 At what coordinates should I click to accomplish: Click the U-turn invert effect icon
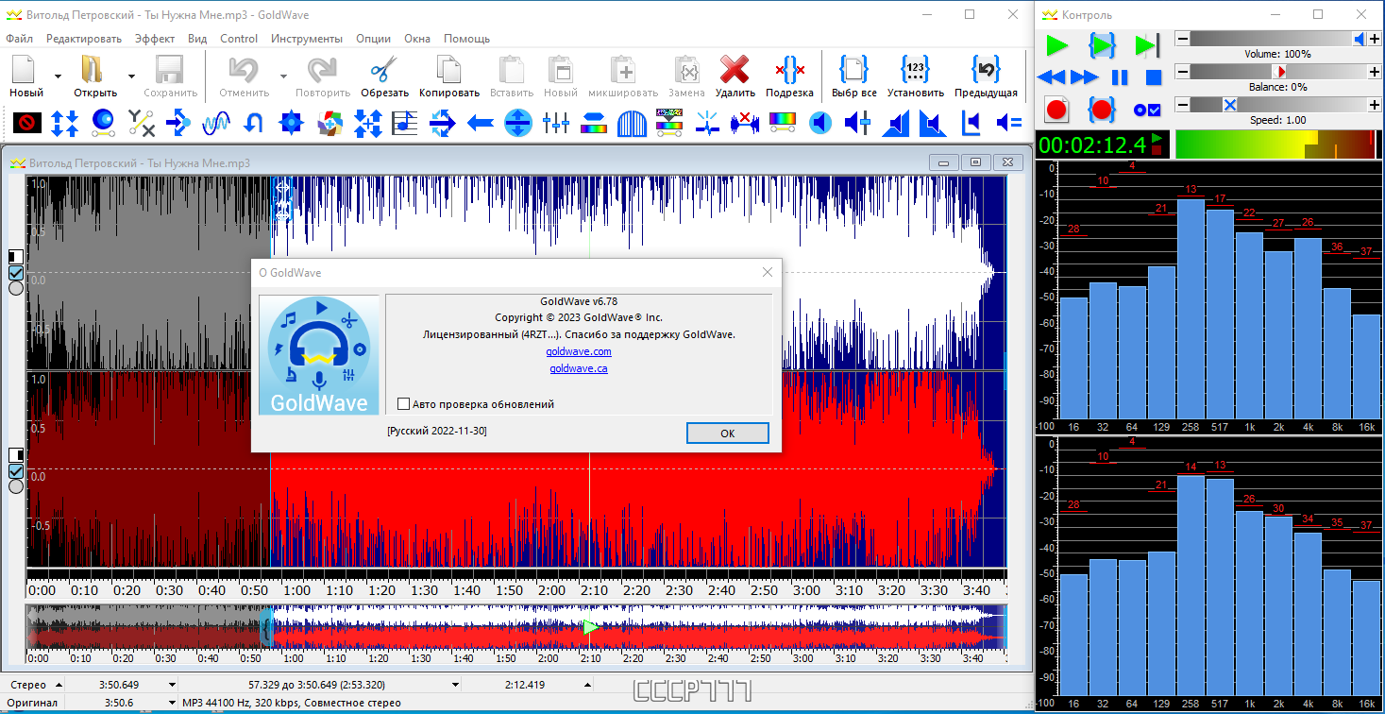(x=253, y=122)
